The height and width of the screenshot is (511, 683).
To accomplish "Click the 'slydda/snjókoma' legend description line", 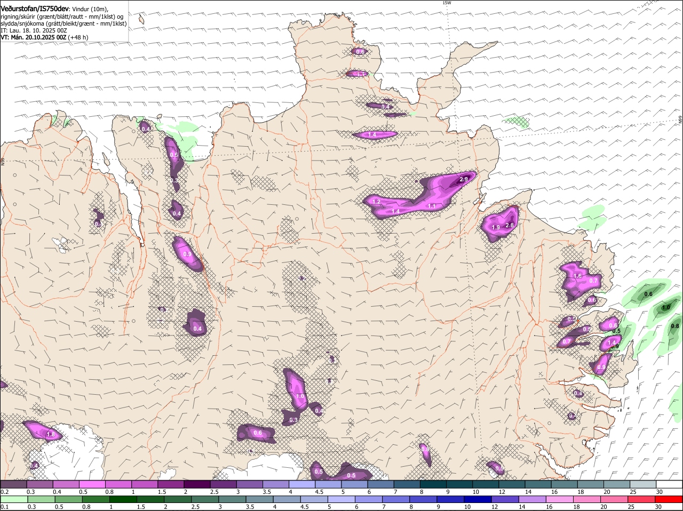I will 63,23.
